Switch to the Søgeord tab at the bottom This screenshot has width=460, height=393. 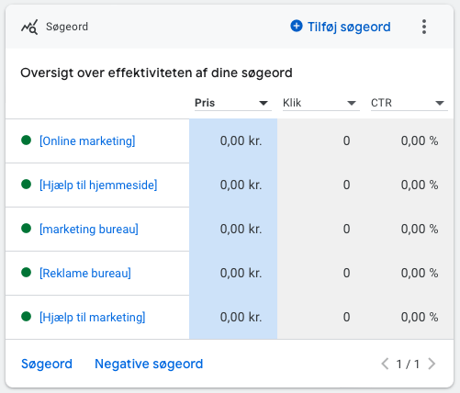click(47, 364)
